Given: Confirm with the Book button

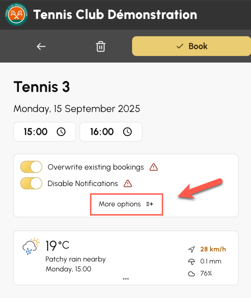Looking at the screenshot, I should pos(191,46).
